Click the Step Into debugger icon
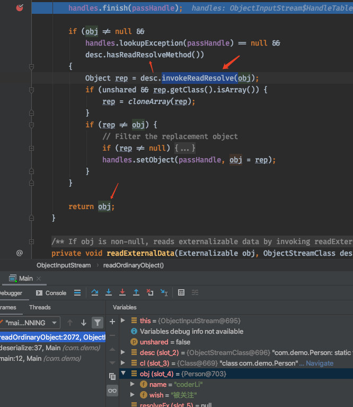This screenshot has width=353, height=407. point(109,292)
